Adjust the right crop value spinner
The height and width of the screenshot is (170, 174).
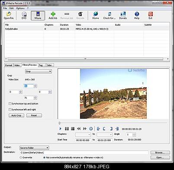50,92
